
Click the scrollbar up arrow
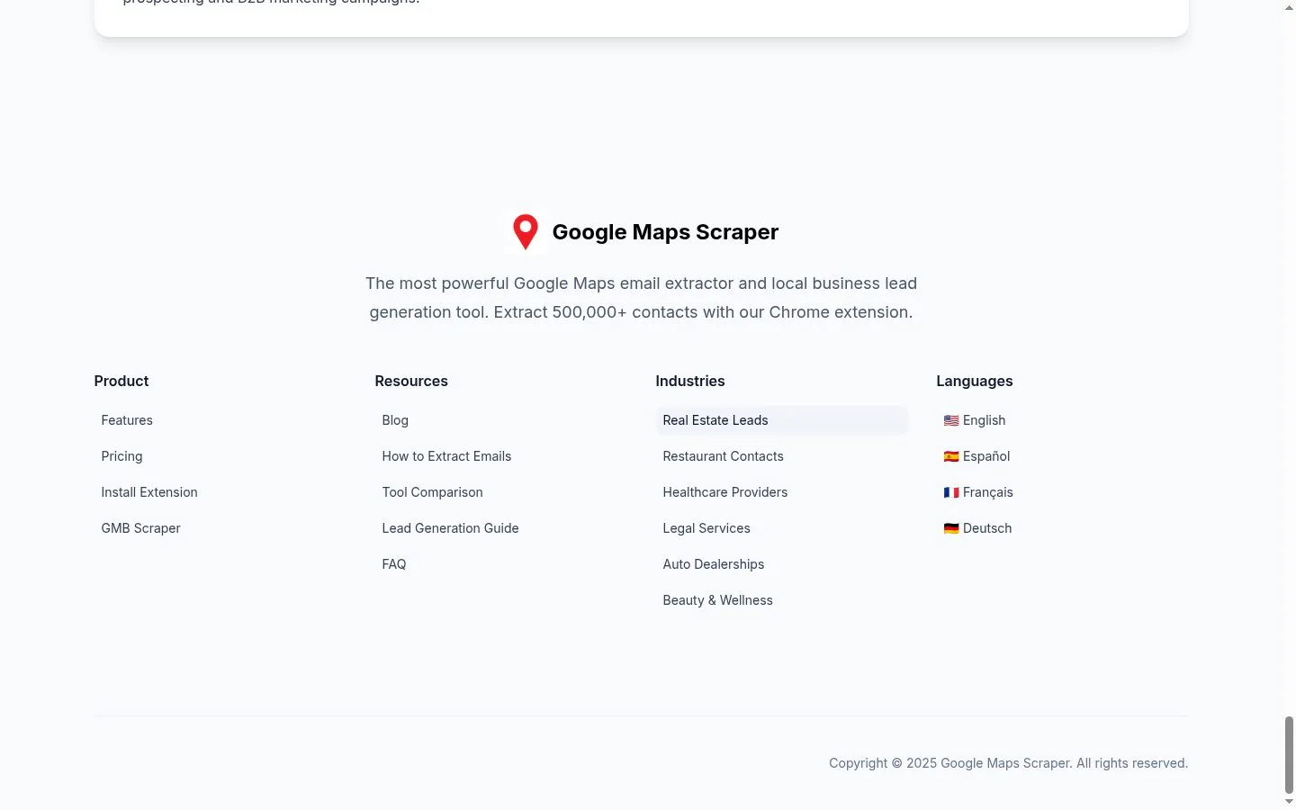[1289, 7]
